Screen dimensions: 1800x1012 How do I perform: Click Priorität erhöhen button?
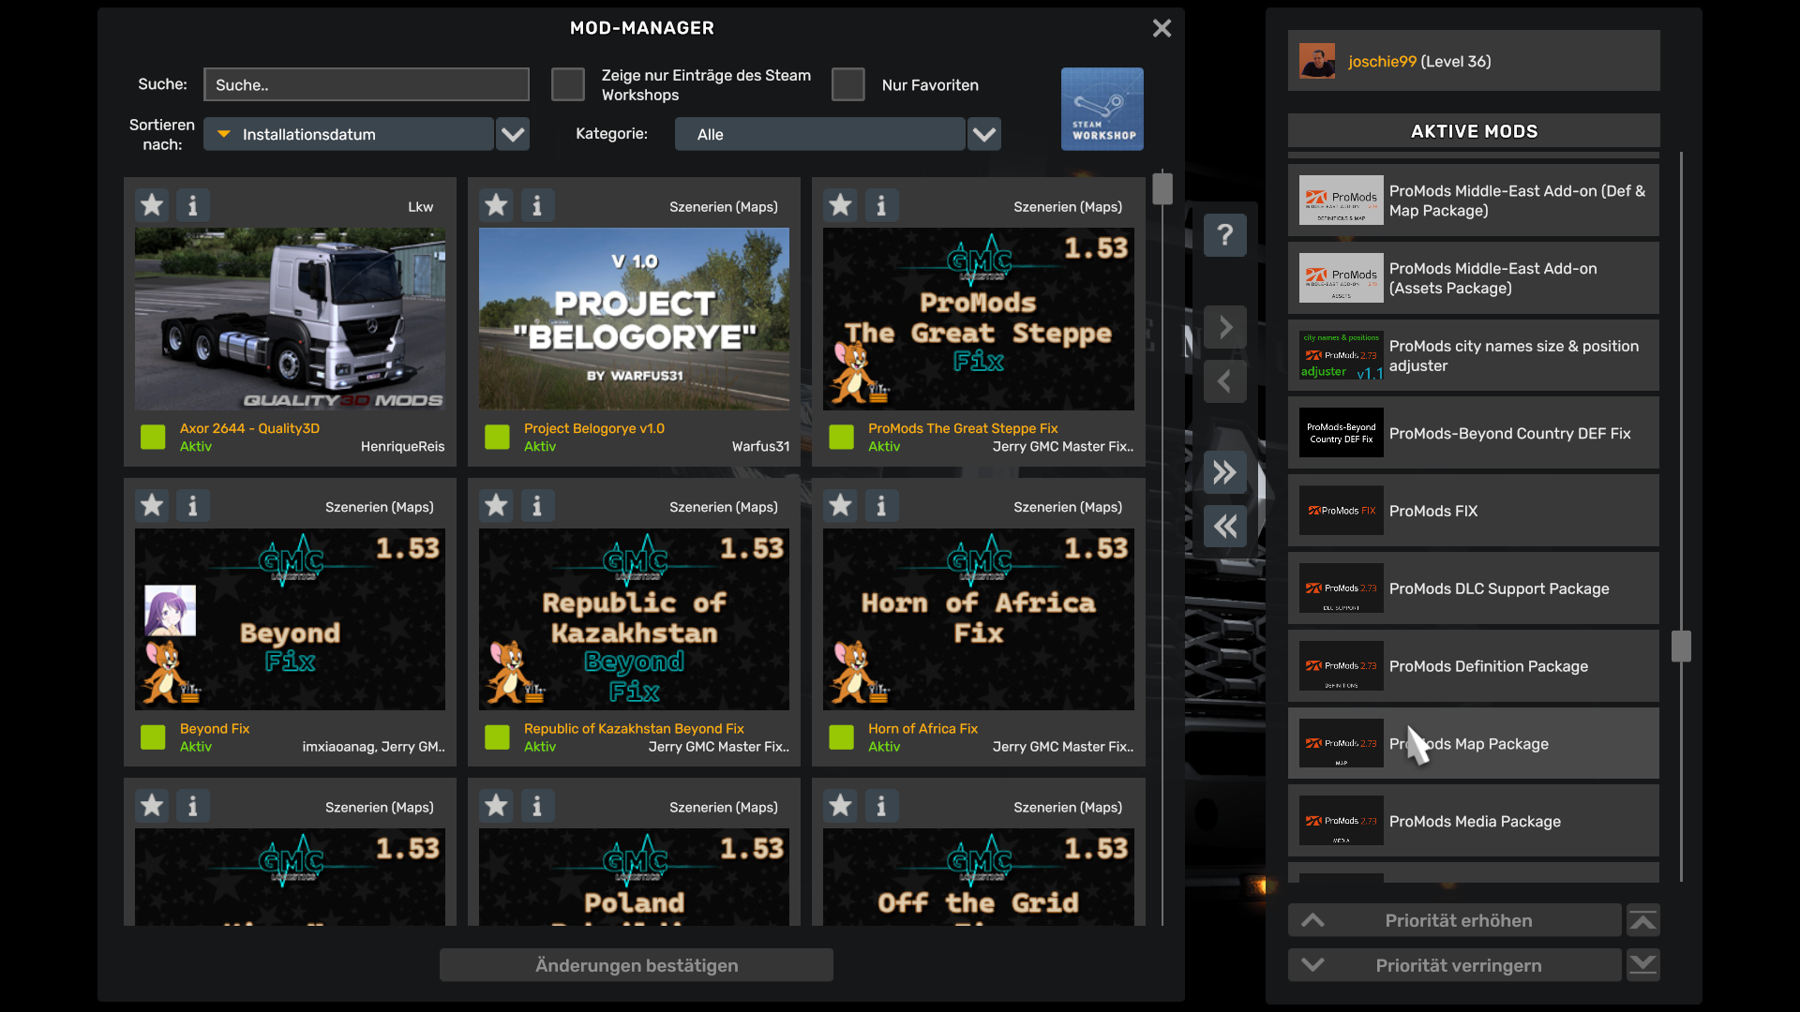point(1455,921)
